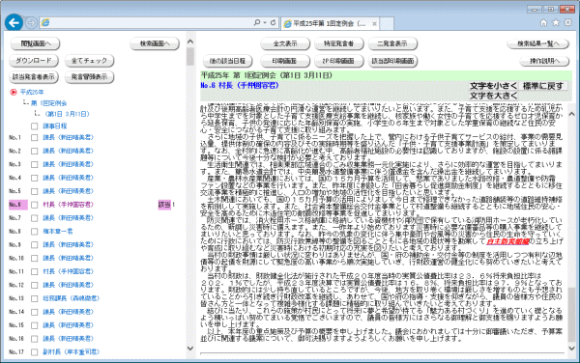The height and width of the screenshot is (363, 580).
Task: Open the browser tools gear icon
Action: coord(567,23)
